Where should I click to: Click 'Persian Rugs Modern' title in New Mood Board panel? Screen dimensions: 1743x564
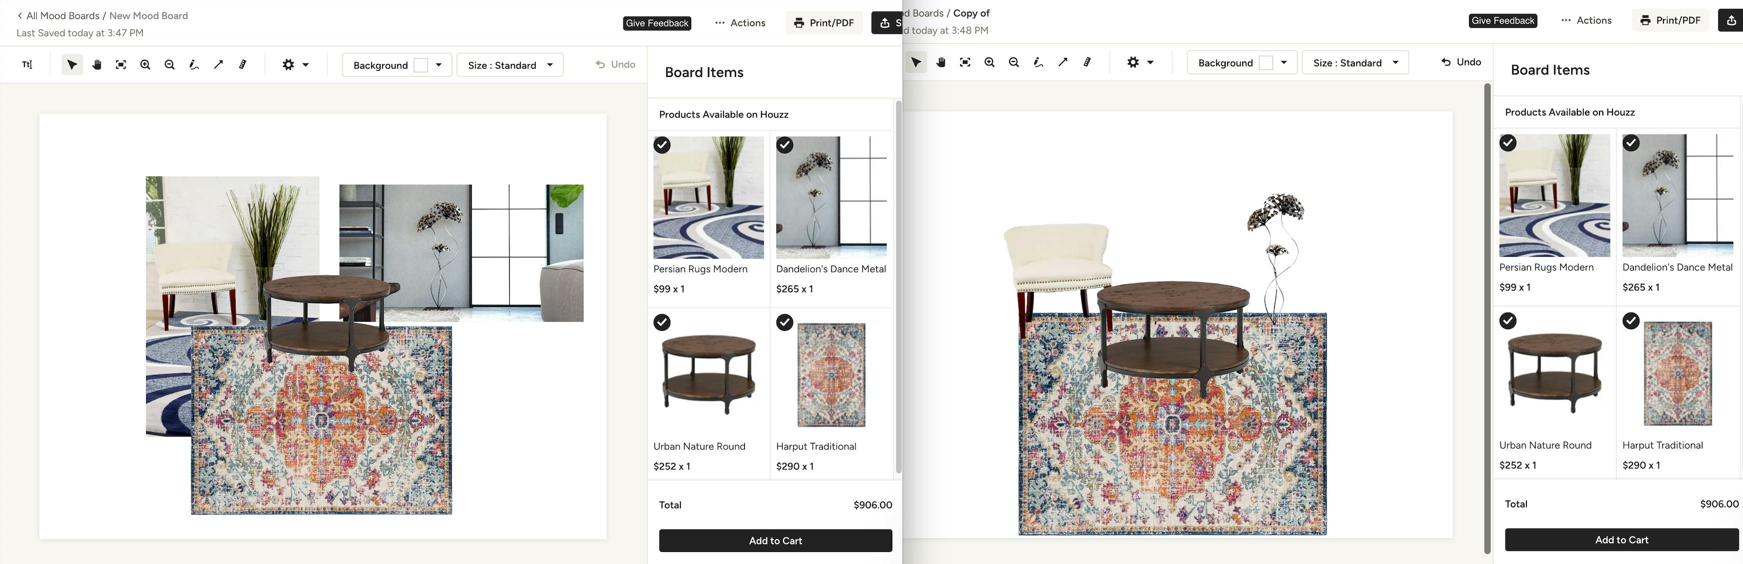(x=700, y=269)
